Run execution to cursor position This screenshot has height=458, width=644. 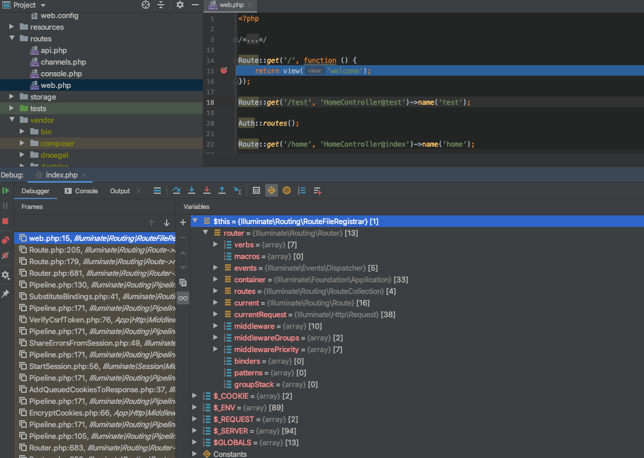(x=237, y=190)
